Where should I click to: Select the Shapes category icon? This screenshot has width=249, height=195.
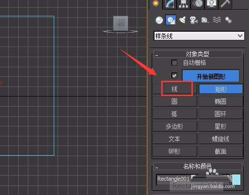[x=171, y=20]
